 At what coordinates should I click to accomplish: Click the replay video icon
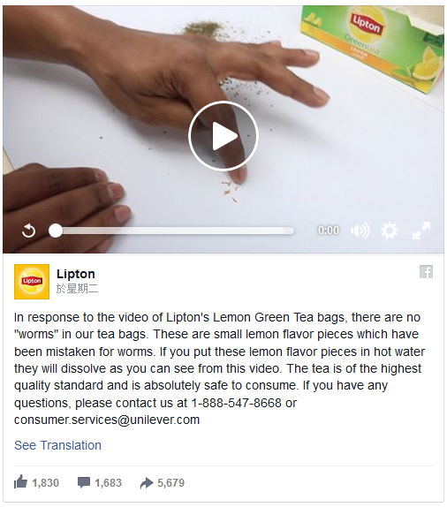29,231
